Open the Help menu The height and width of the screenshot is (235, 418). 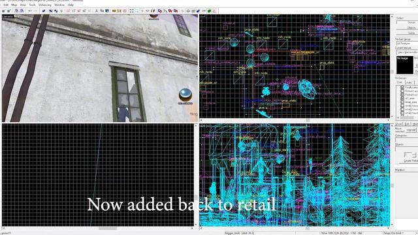71,5
